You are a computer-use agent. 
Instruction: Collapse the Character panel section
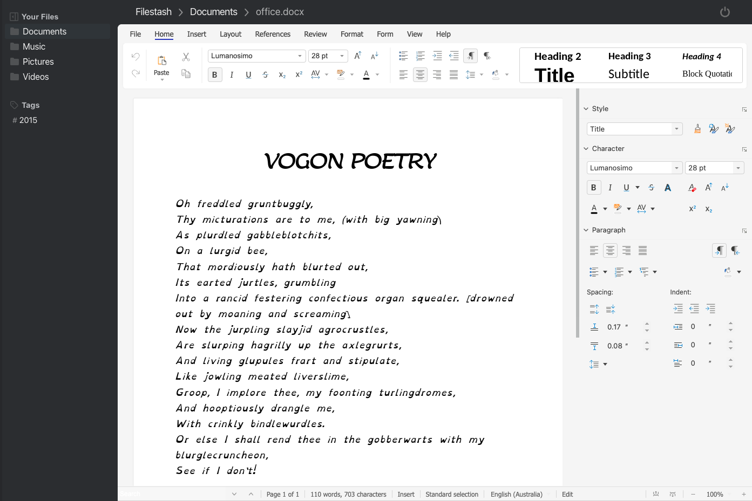(x=586, y=149)
